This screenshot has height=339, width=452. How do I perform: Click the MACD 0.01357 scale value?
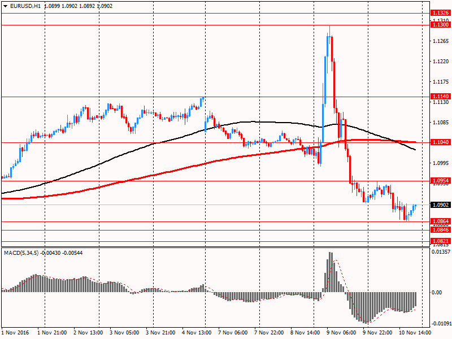click(440, 251)
